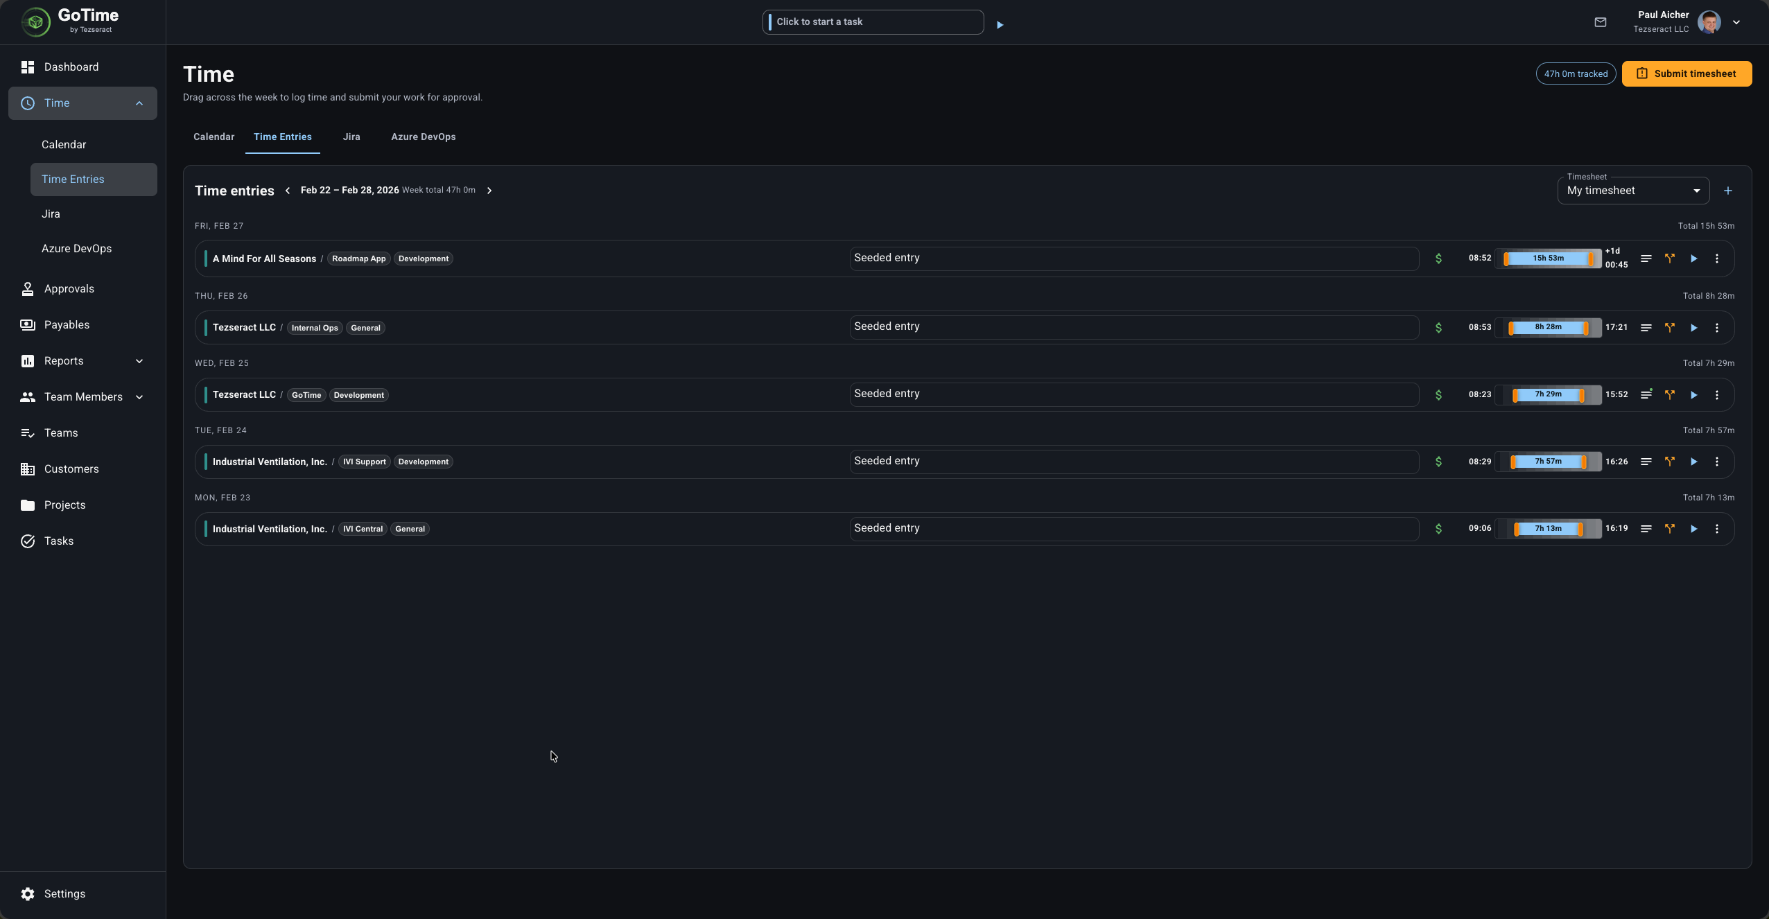The height and width of the screenshot is (919, 1769).
Task: Select Time Entries in sidebar submenu
Action: pos(94,180)
